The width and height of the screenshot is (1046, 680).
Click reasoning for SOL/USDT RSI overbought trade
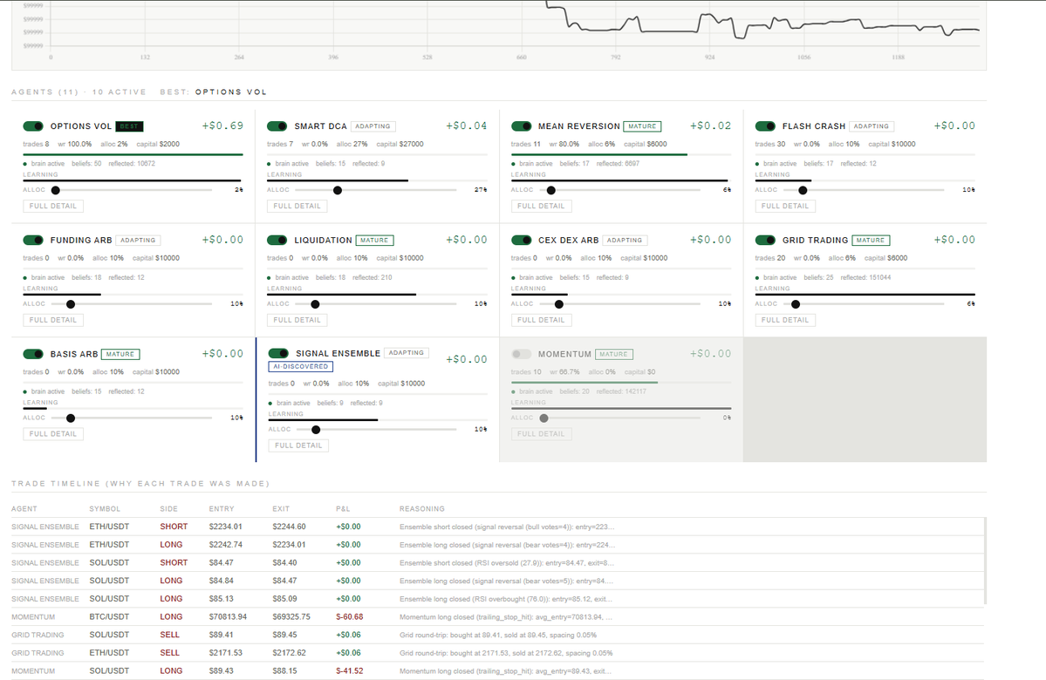(506, 599)
